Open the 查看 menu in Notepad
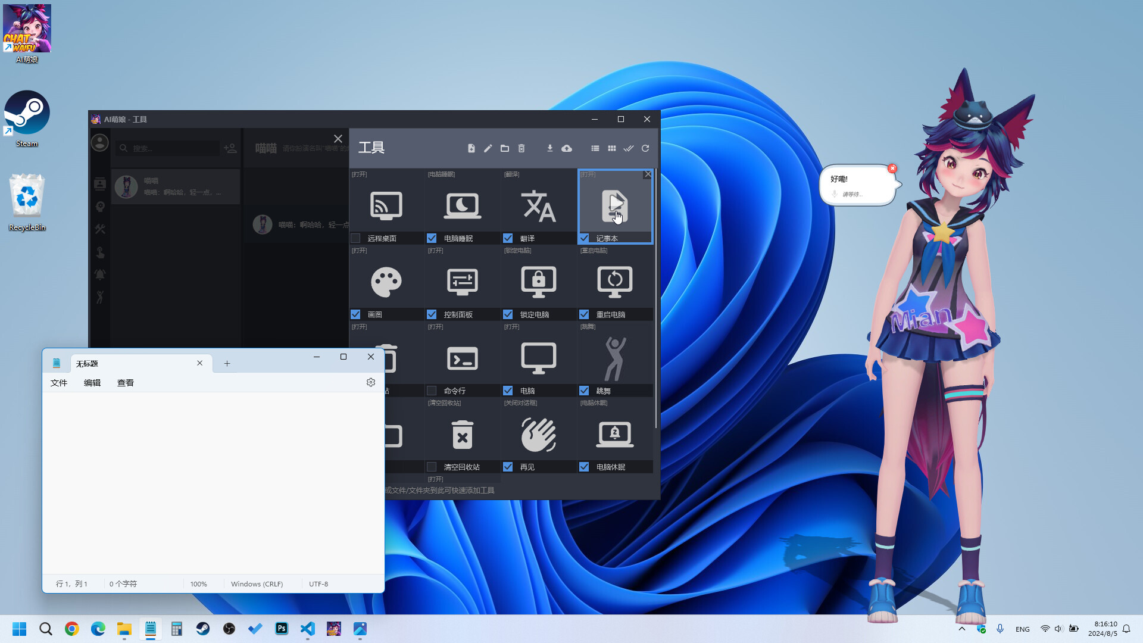 tap(125, 382)
